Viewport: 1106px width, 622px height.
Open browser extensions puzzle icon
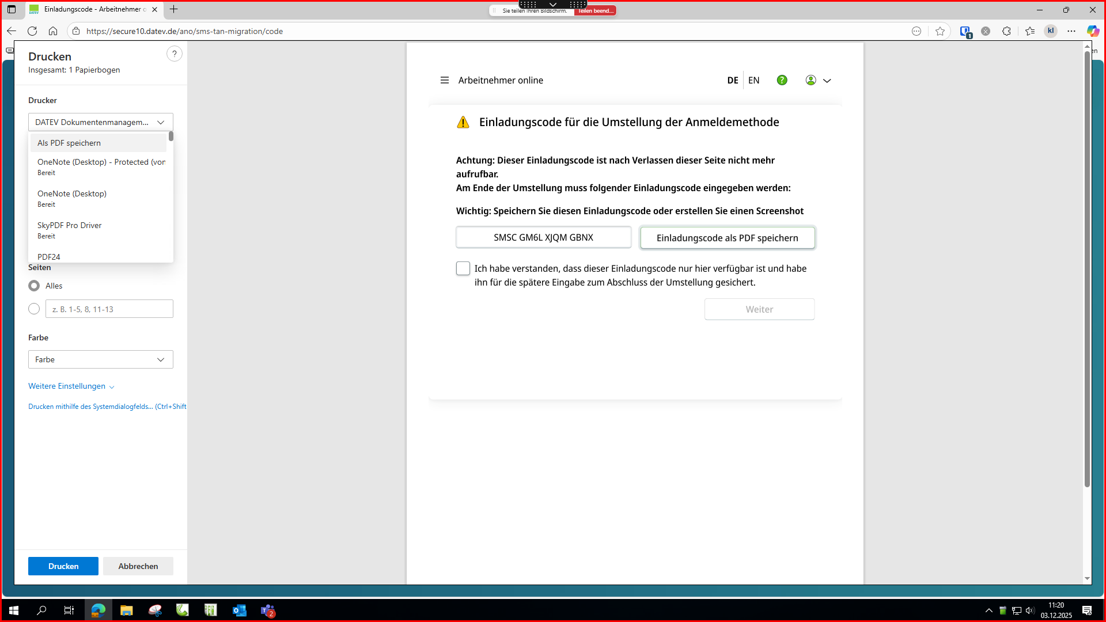click(1006, 31)
